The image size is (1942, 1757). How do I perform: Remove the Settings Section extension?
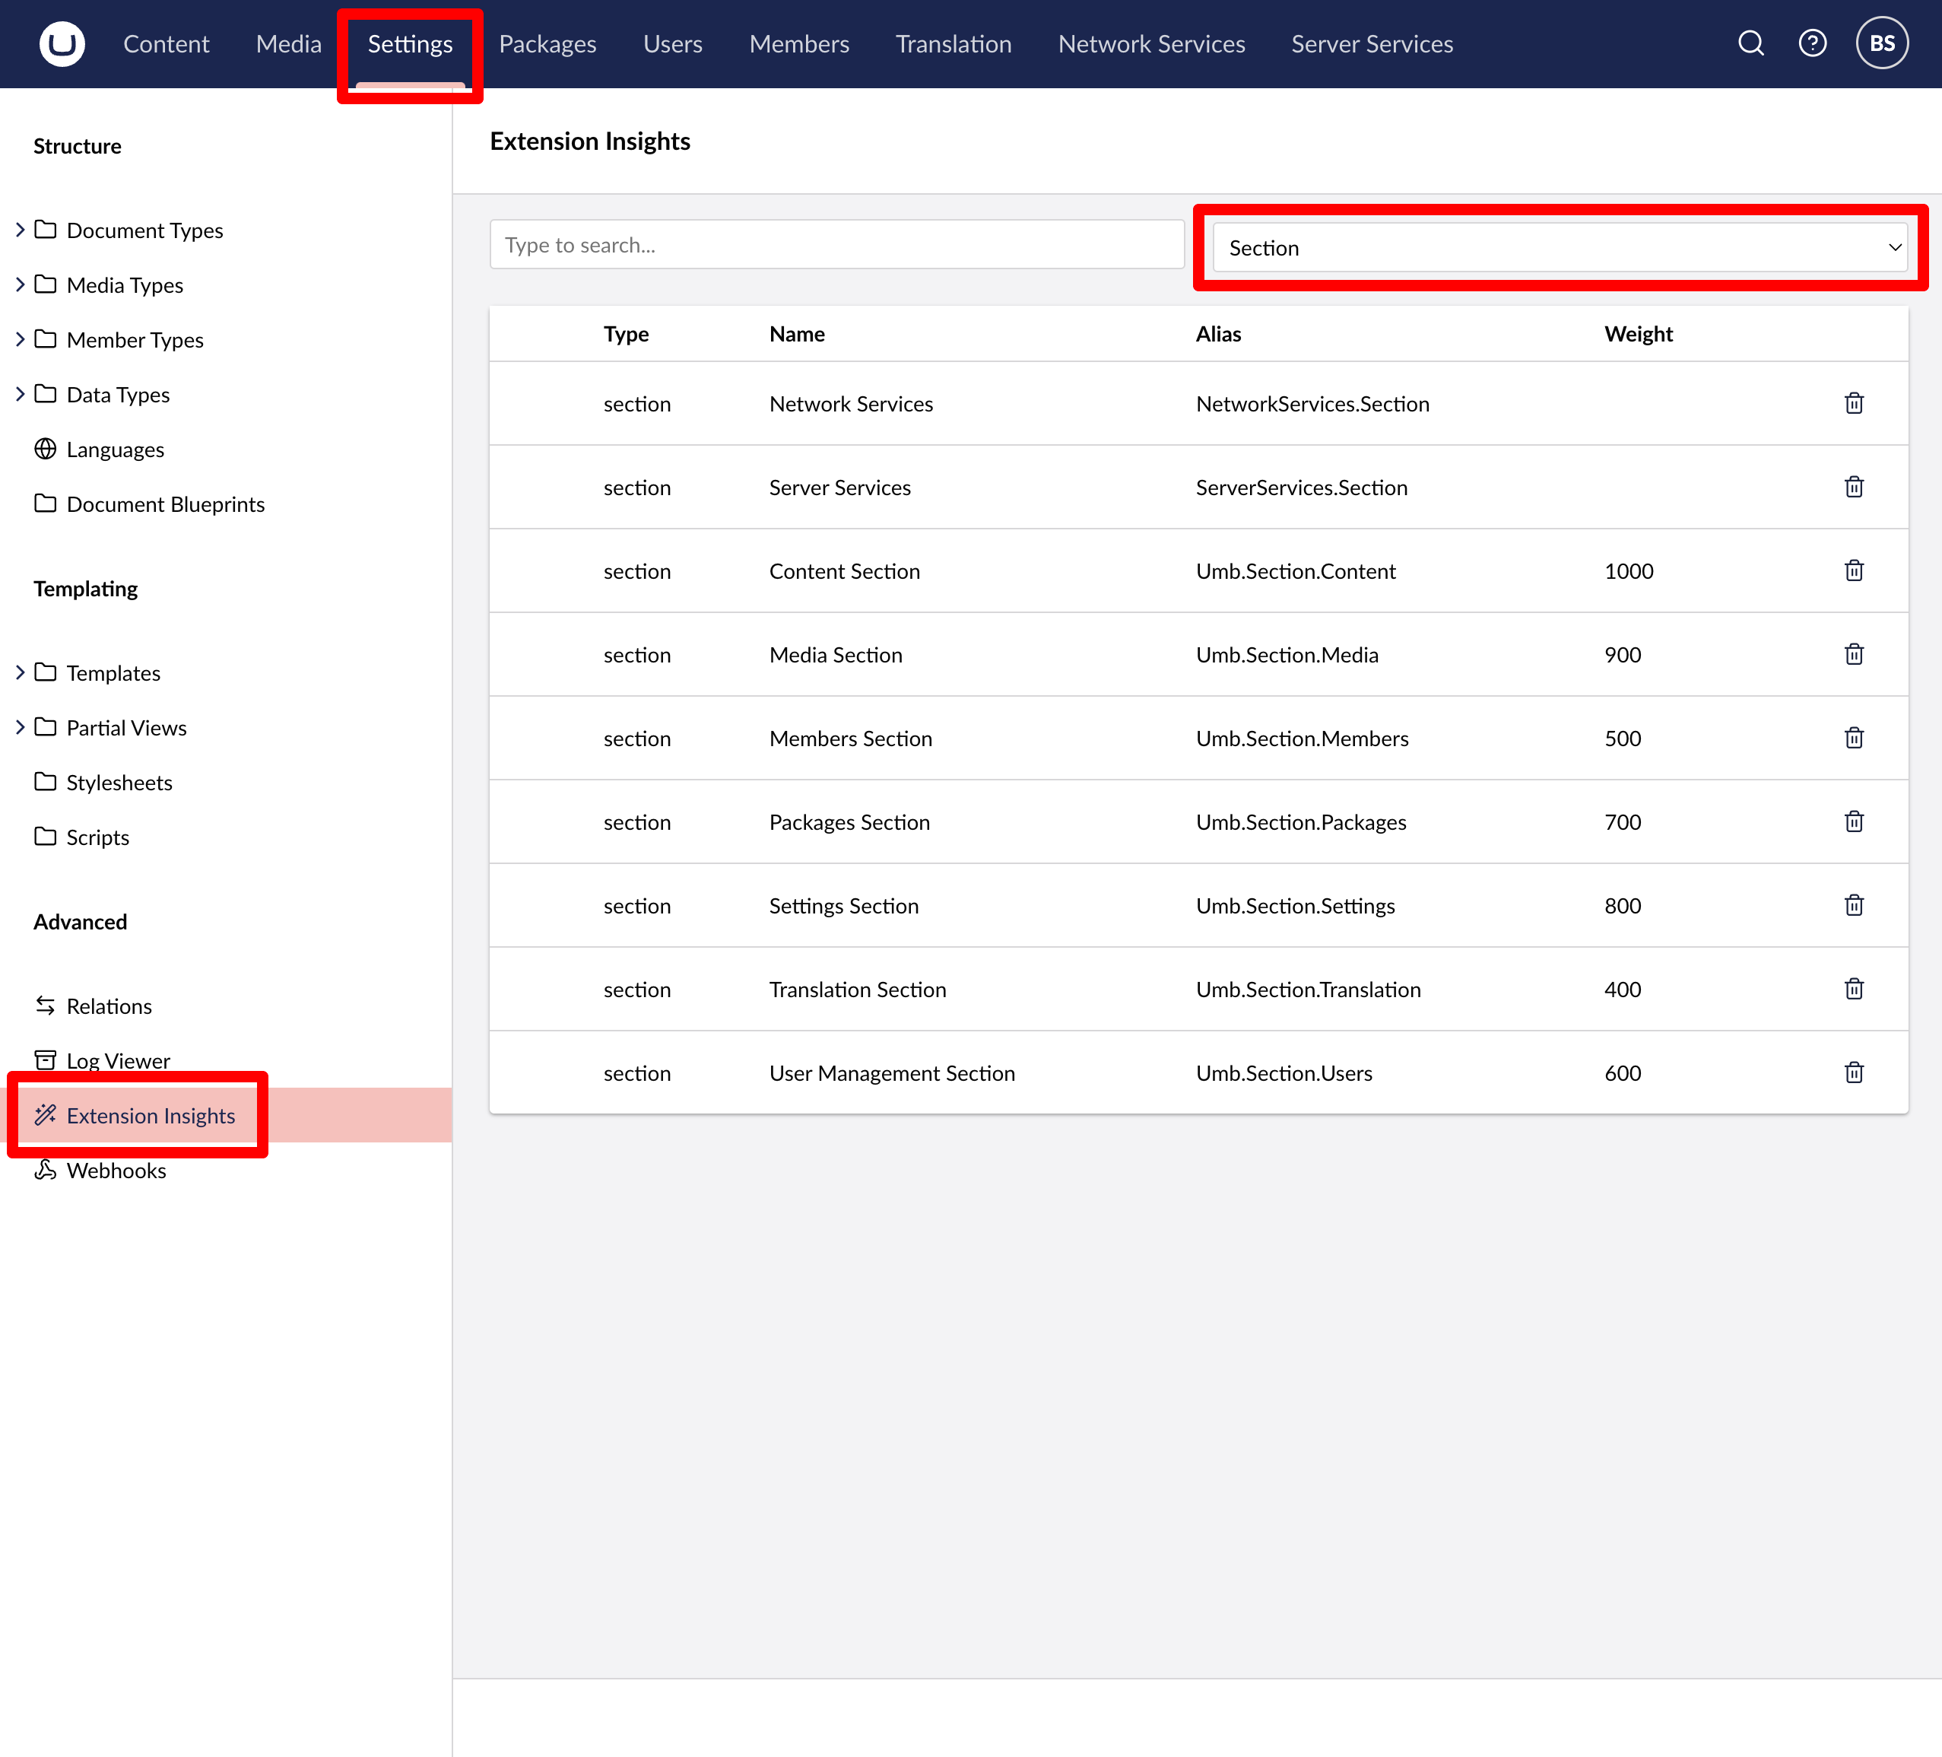pos(1853,905)
